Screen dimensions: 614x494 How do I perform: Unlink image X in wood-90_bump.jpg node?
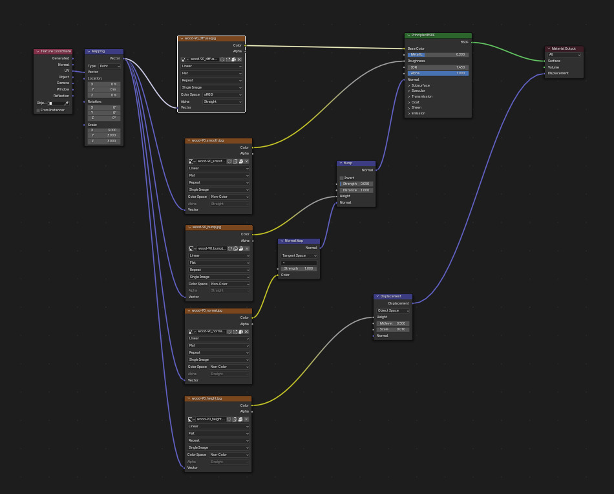pyautogui.click(x=247, y=249)
